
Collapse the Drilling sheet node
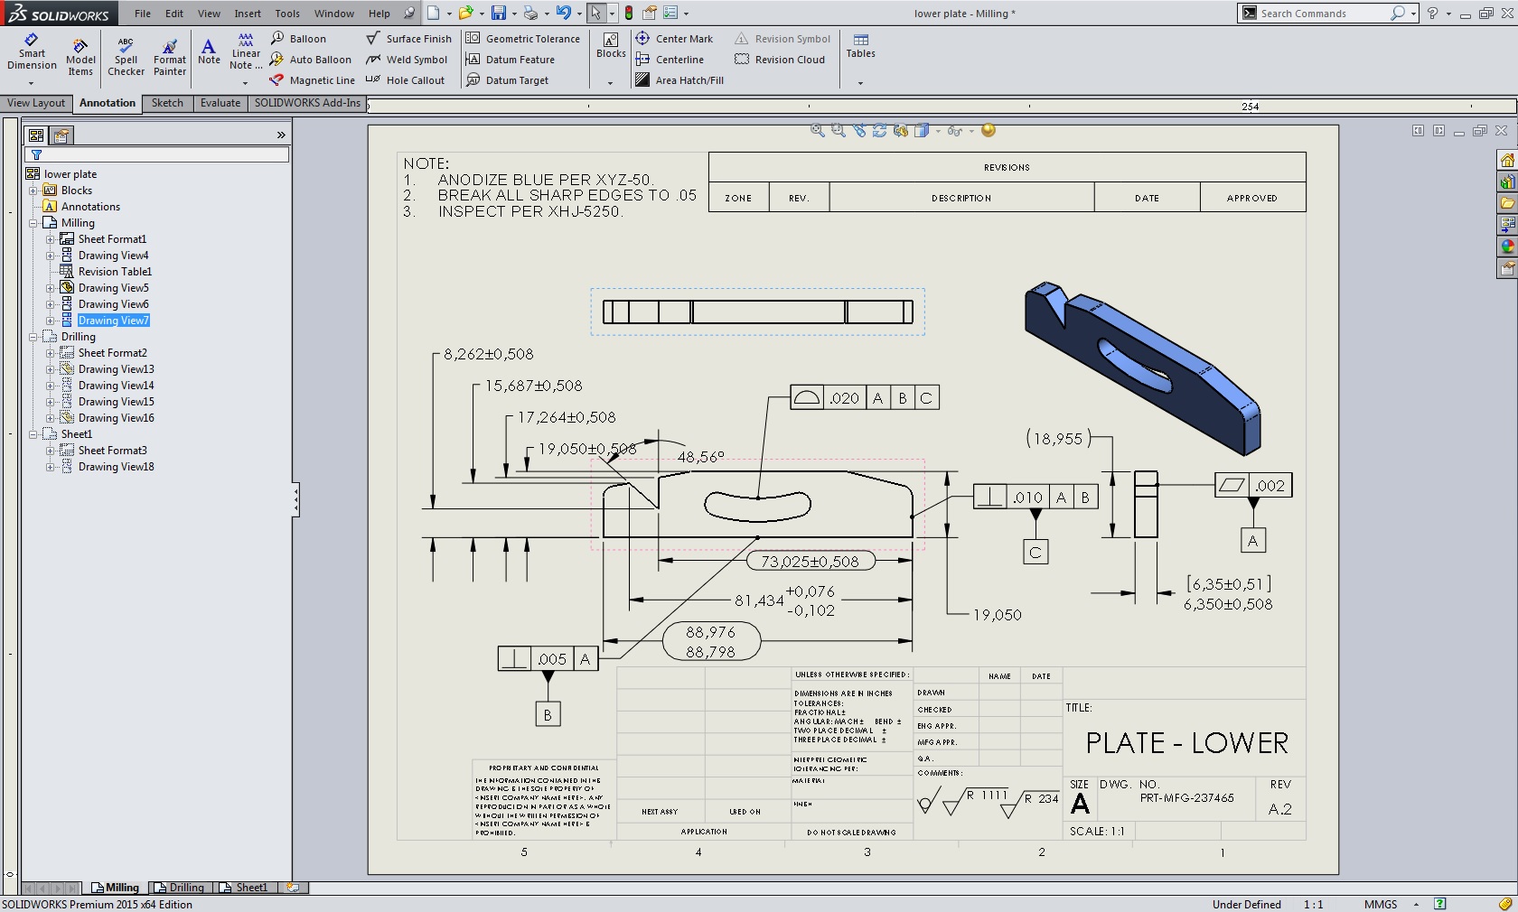[33, 337]
